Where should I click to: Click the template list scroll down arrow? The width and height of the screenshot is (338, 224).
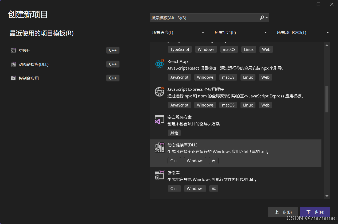327,196
